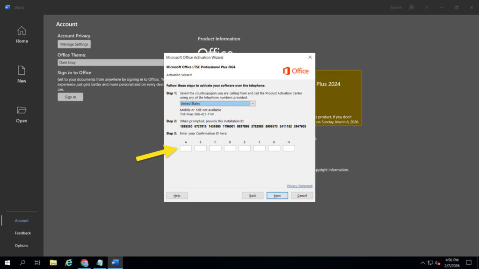Open the United States country dropdown
The height and width of the screenshot is (269, 479).
point(218,103)
